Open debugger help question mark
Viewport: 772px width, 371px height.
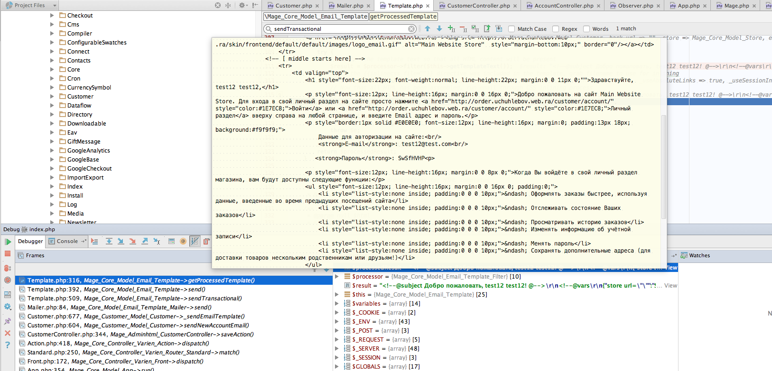[8, 345]
